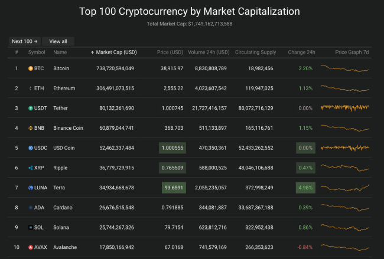Open the Solana name link
Viewport: 384px width, 259px height.
[61, 228]
